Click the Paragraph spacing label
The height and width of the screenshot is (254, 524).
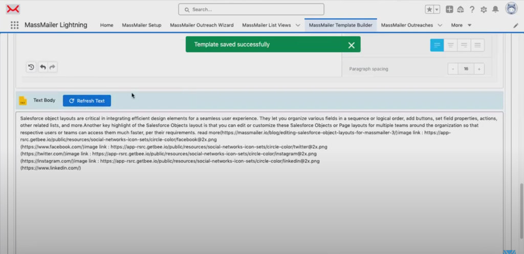pos(368,69)
